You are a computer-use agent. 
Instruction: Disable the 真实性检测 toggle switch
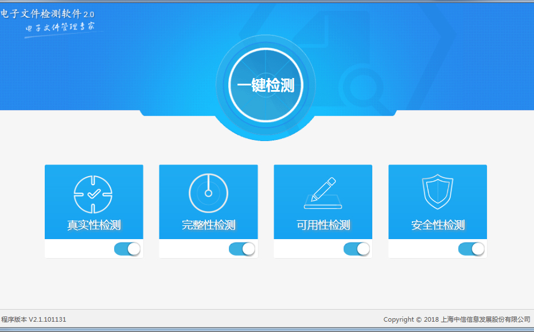127,249
